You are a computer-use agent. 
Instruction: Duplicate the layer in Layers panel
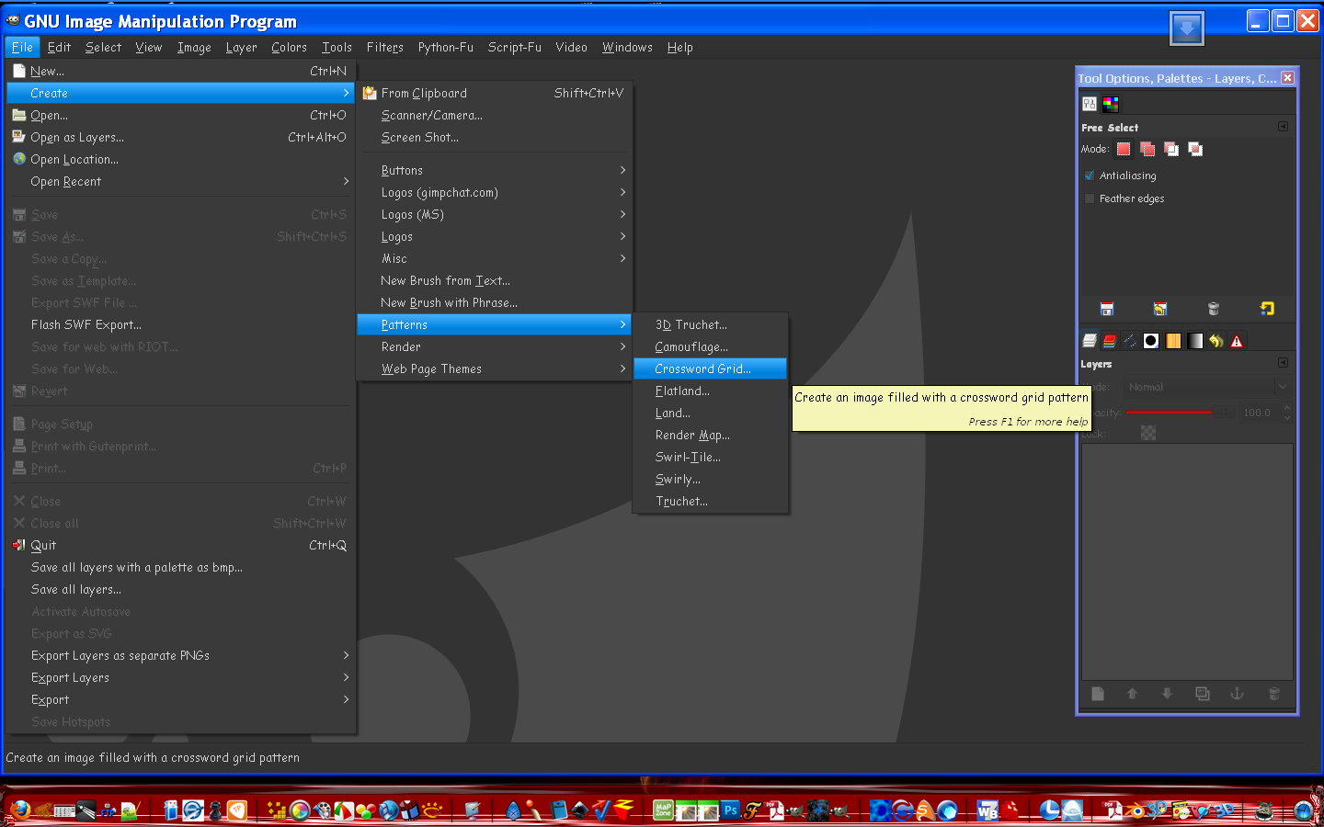tap(1202, 694)
